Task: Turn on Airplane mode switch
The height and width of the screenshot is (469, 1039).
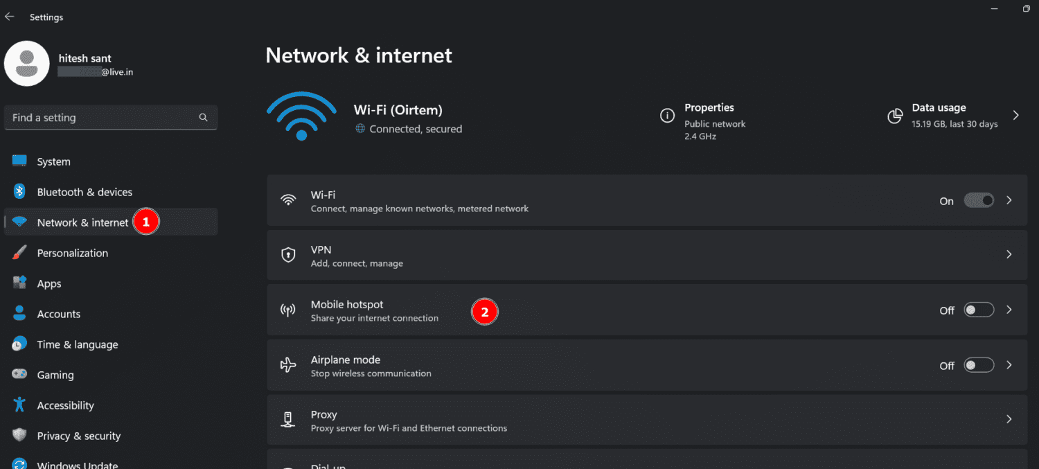Action: tap(979, 365)
